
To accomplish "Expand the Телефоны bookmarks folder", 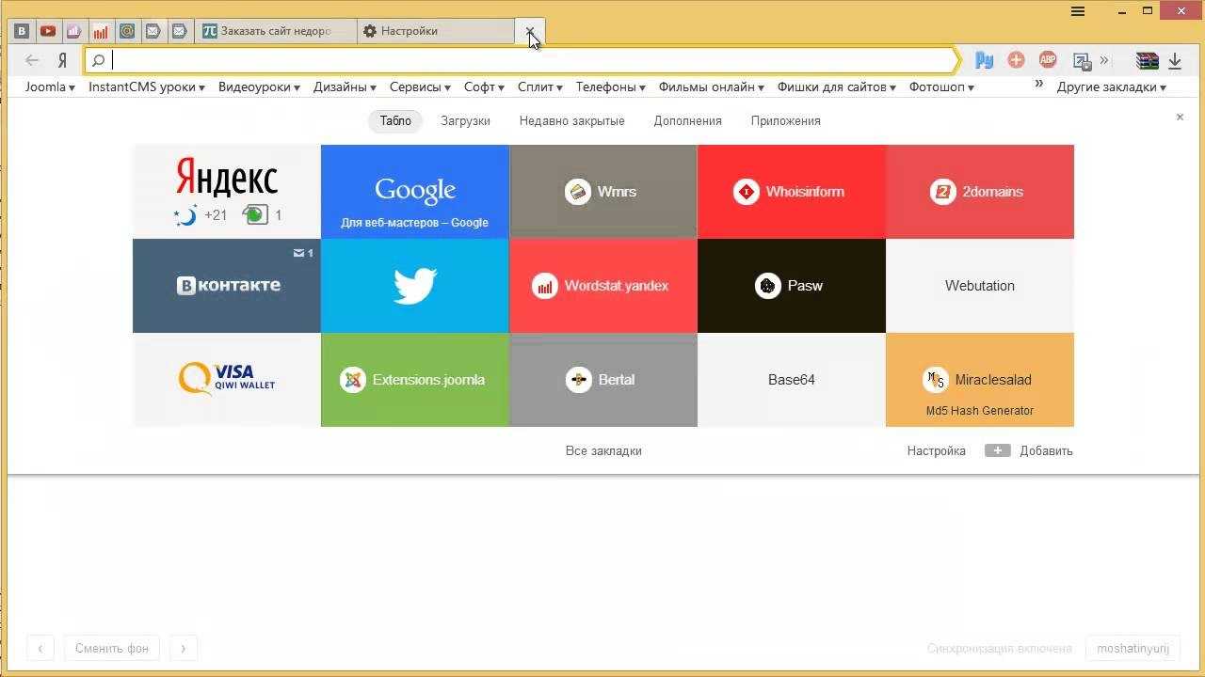I will coord(611,87).
